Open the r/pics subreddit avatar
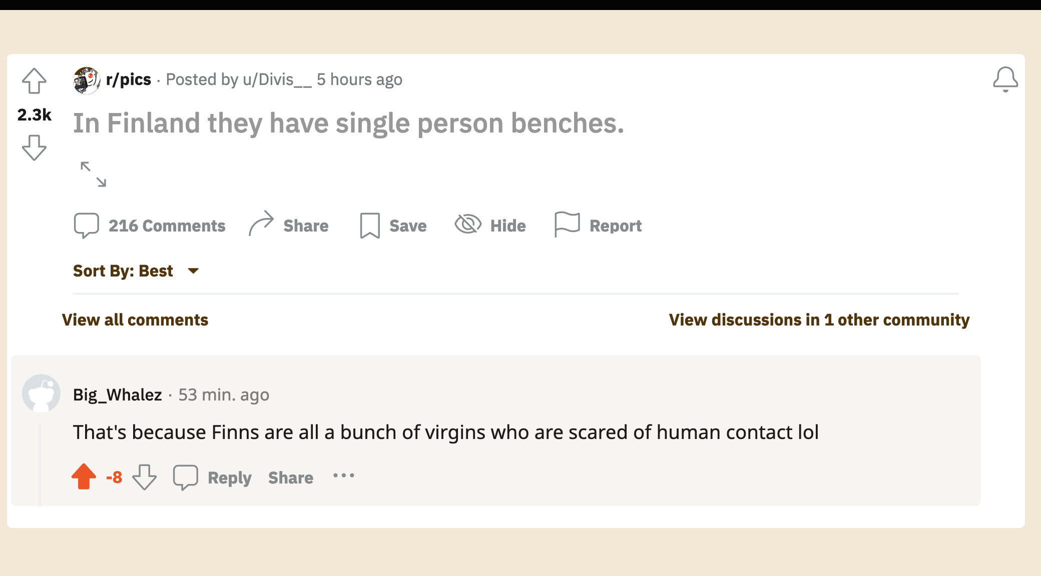Viewport: 1041px width, 576px height. coord(87,80)
